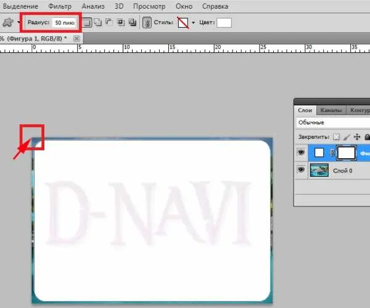Select the Слой 0 layer thumbnail
This screenshot has height=308, width=370.
pyautogui.click(x=319, y=170)
